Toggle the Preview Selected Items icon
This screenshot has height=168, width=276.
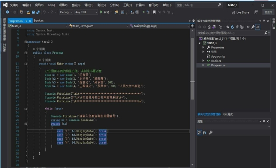(258, 27)
